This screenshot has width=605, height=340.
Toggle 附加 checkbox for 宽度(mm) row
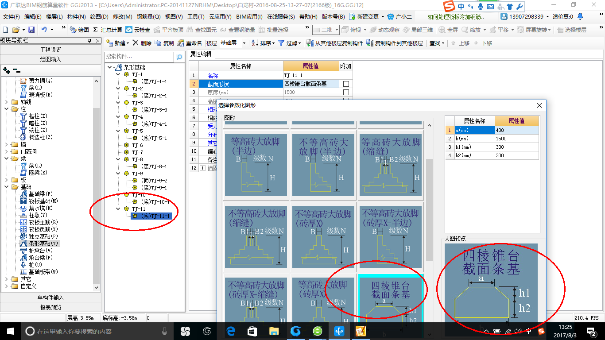[346, 92]
